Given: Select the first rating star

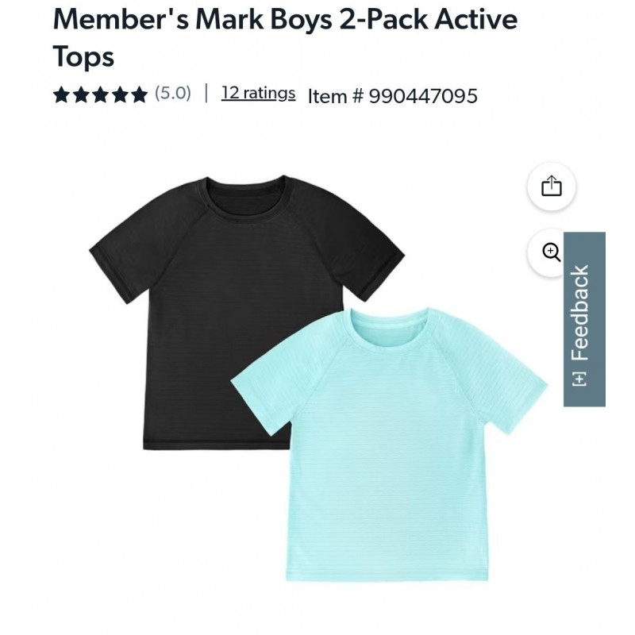Looking at the screenshot, I should coord(61,94).
